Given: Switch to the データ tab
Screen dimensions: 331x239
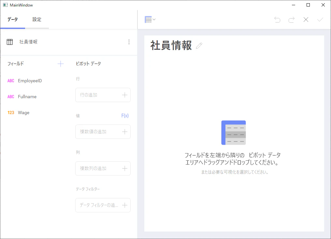Looking at the screenshot, I should coord(13,20).
